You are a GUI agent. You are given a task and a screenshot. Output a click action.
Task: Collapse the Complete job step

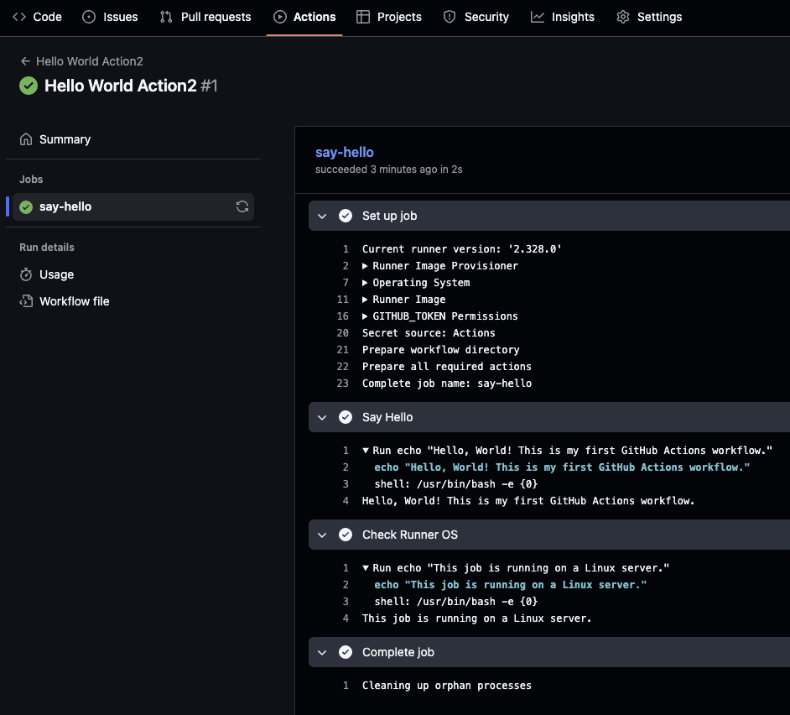pyautogui.click(x=322, y=652)
